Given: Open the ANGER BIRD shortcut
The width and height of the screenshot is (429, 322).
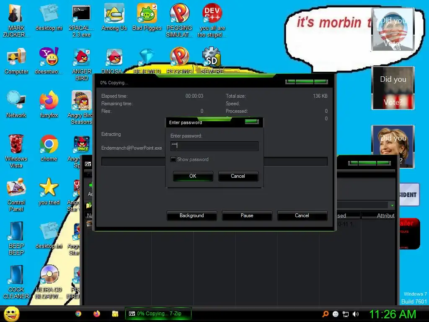Looking at the screenshot, I should click(x=81, y=64).
